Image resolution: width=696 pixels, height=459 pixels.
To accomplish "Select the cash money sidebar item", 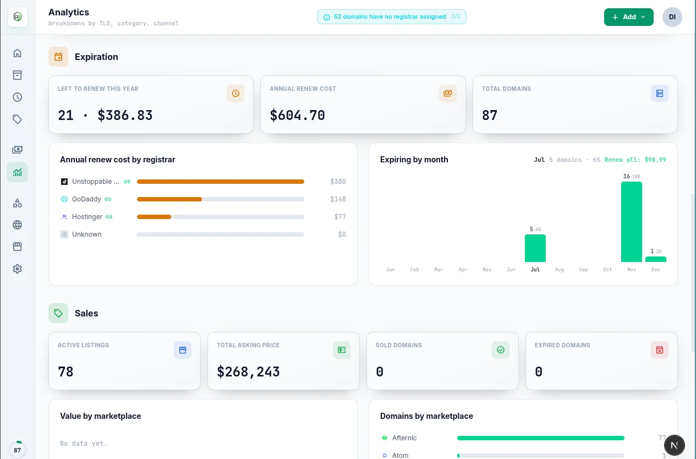I will [x=18, y=150].
